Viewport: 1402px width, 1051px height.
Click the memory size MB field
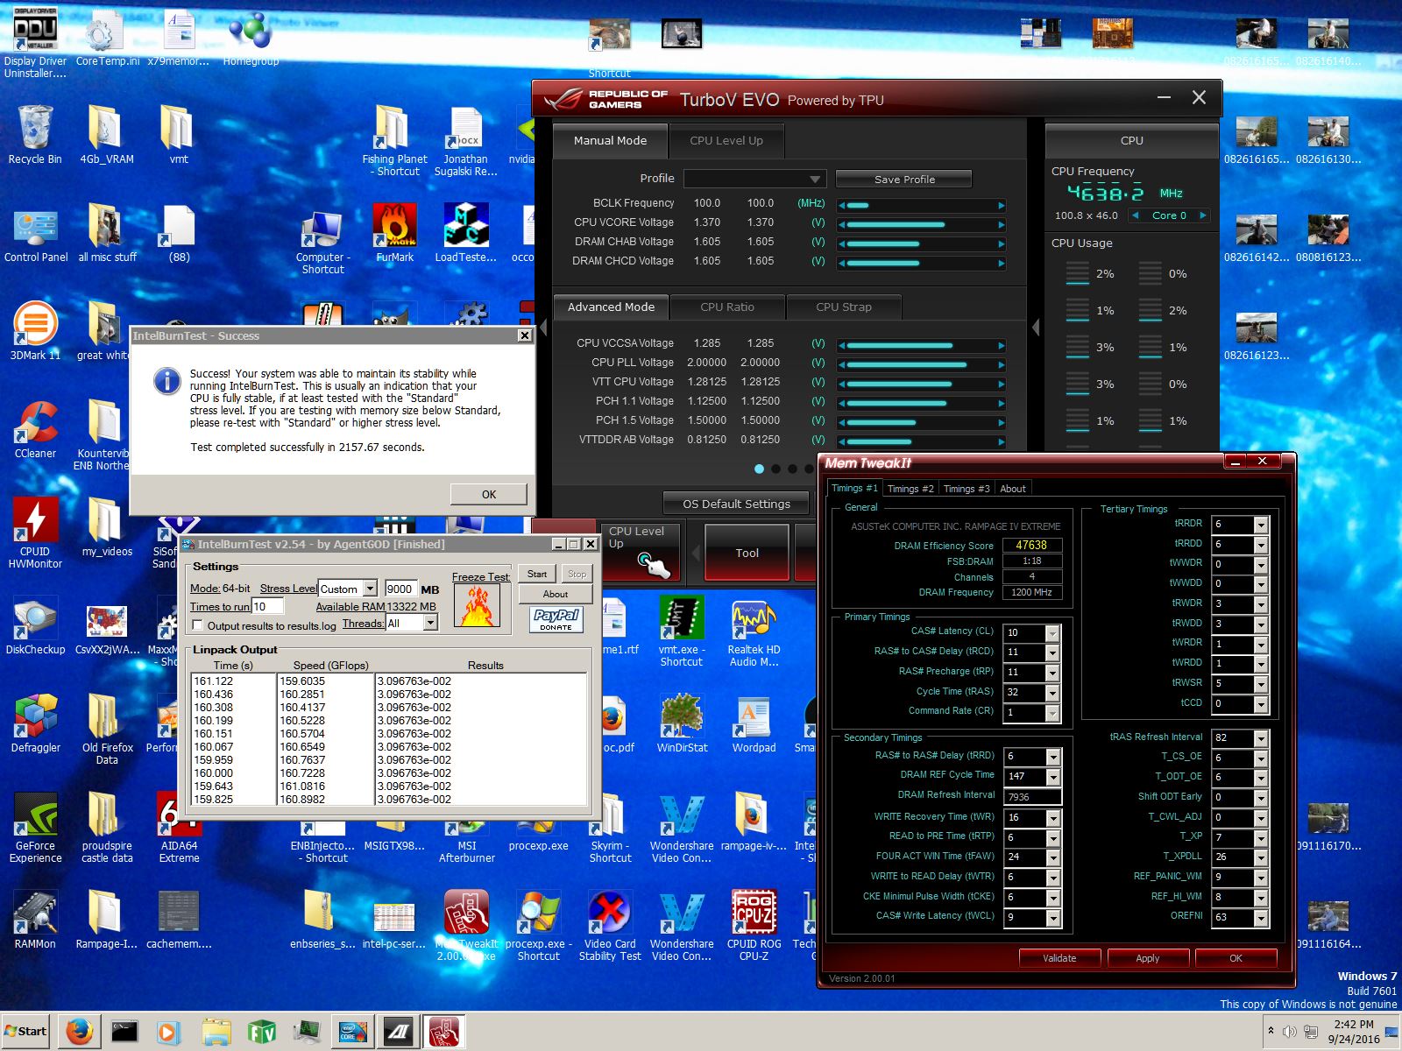[x=400, y=589]
